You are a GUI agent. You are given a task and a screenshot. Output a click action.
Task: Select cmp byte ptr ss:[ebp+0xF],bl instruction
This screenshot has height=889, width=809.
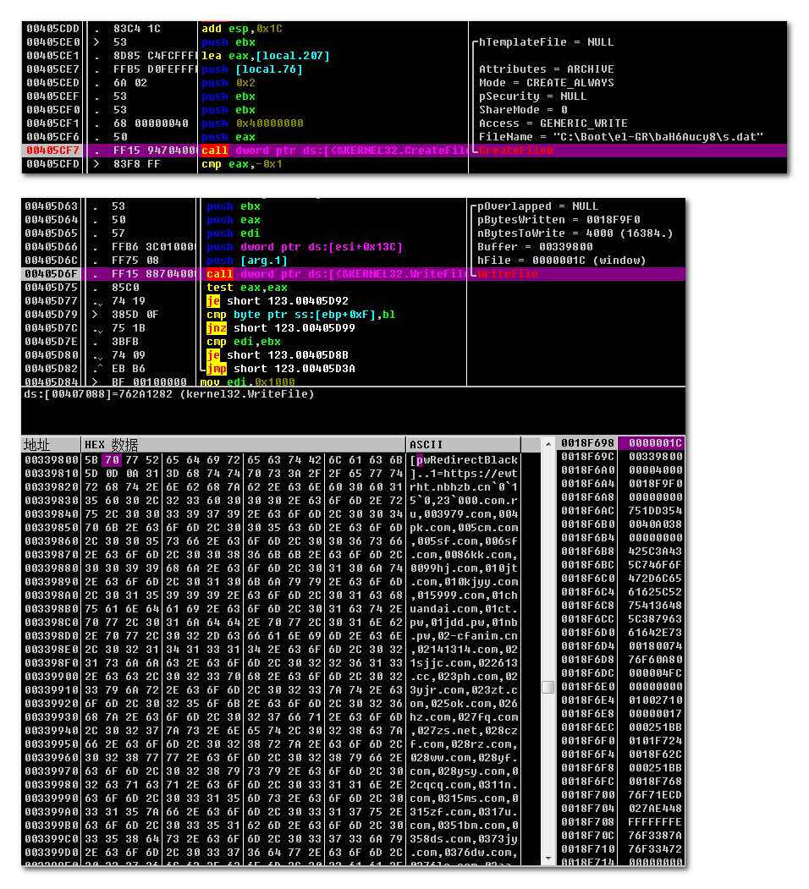(x=300, y=315)
